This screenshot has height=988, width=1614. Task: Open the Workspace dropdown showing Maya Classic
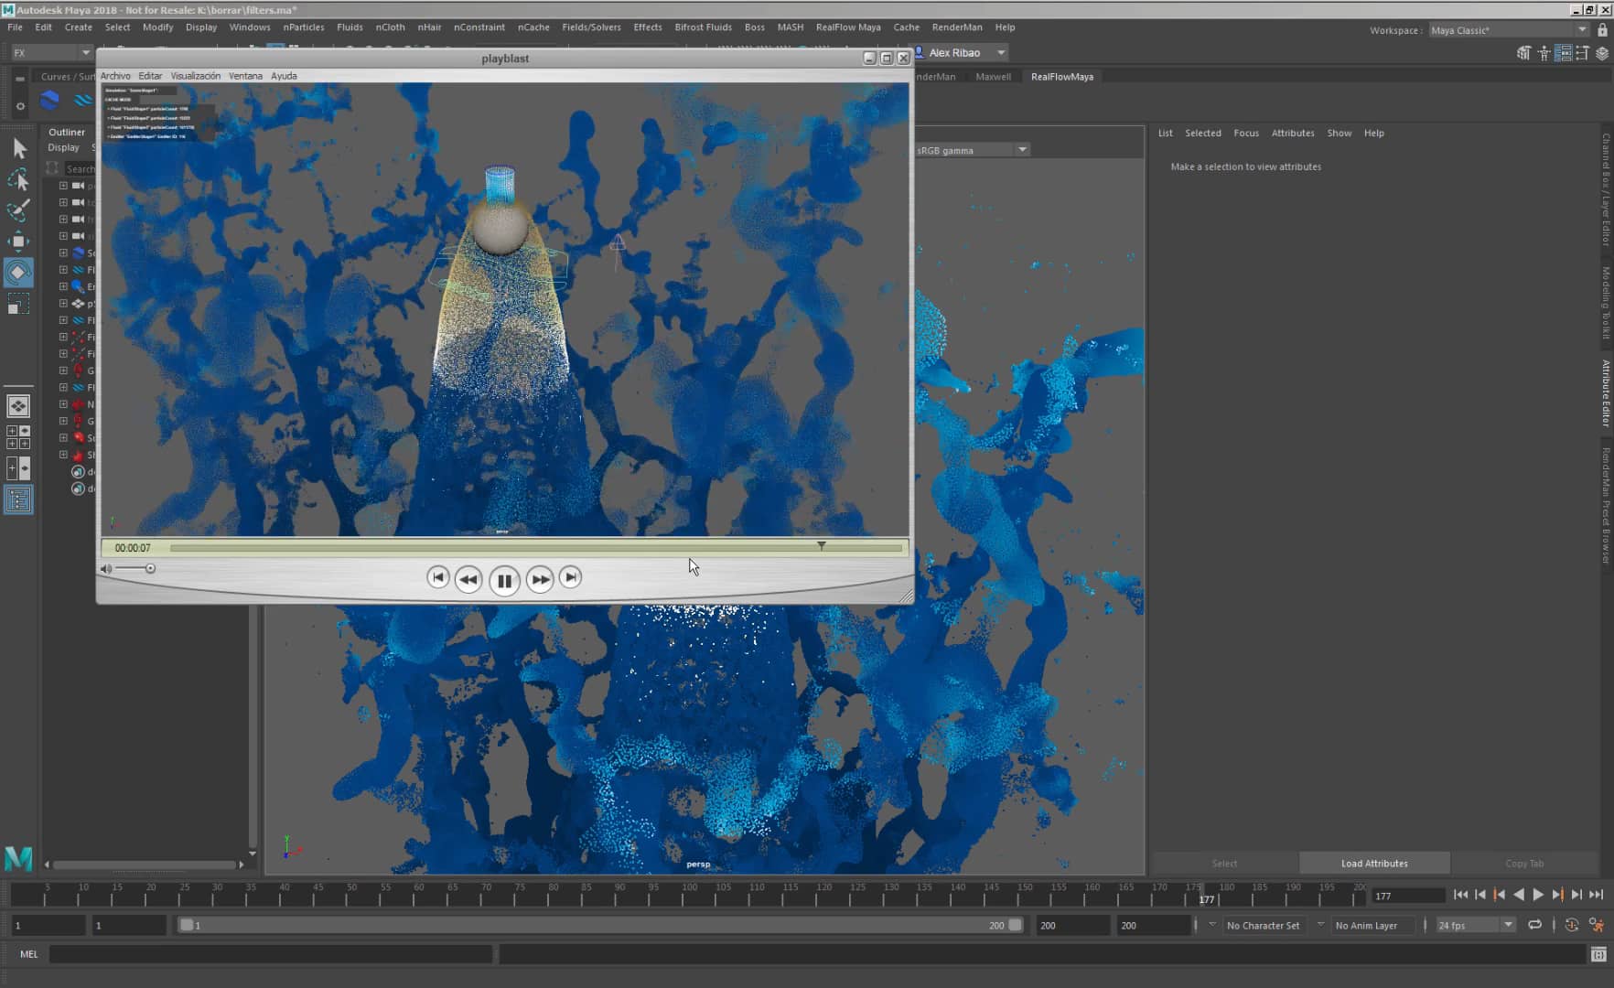pyautogui.click(x=1505, y=29)
